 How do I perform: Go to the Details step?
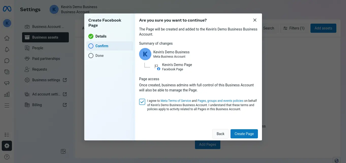click(x=101, y=36)
